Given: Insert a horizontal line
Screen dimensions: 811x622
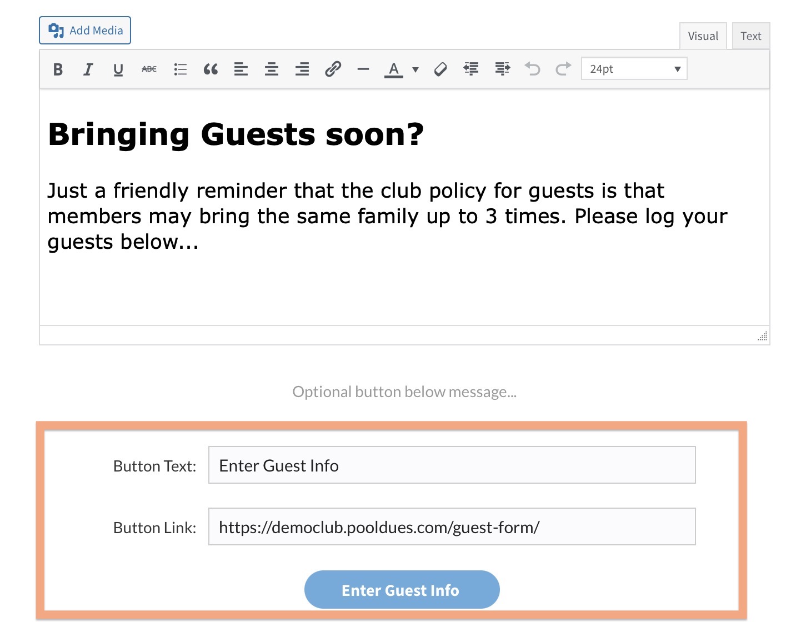Looking at the screenshot, I should tap(363, 69).
